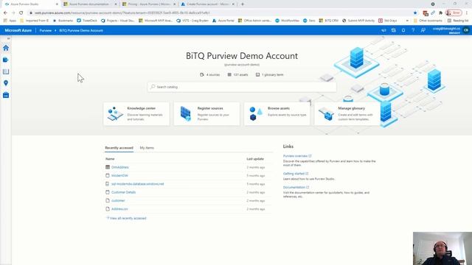Show more bookmarks overflow chevron
The image size is (472, 265).
[407, 21]
